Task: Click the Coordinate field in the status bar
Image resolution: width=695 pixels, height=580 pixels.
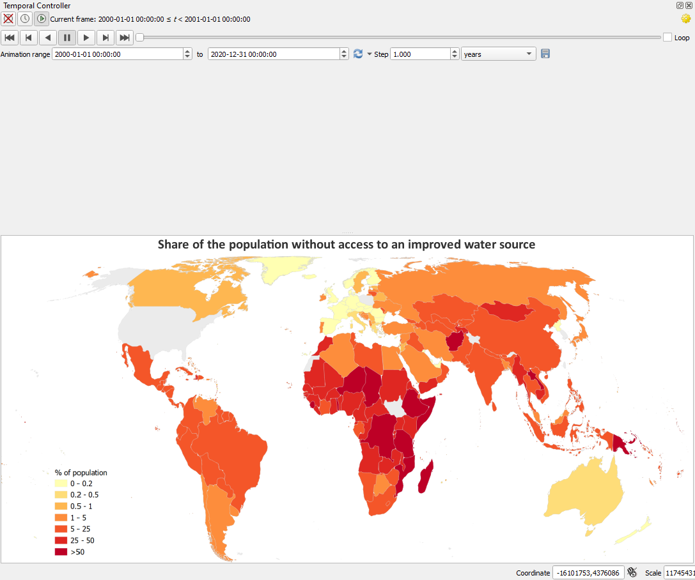Action: click(588, 572)
